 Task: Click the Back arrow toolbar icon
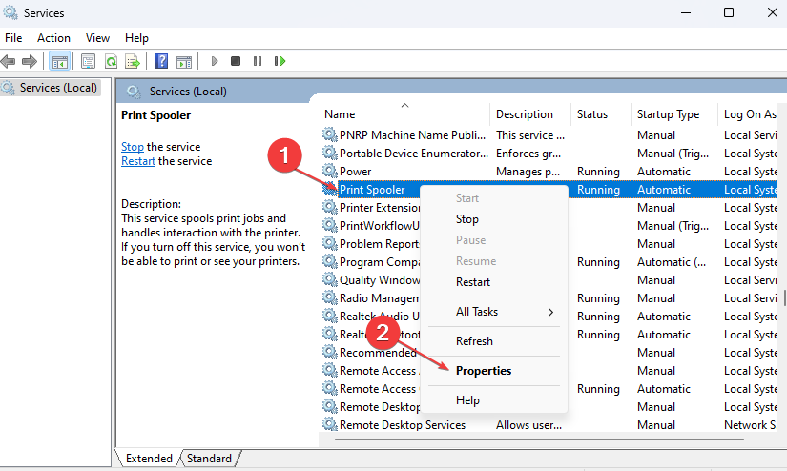8,61
